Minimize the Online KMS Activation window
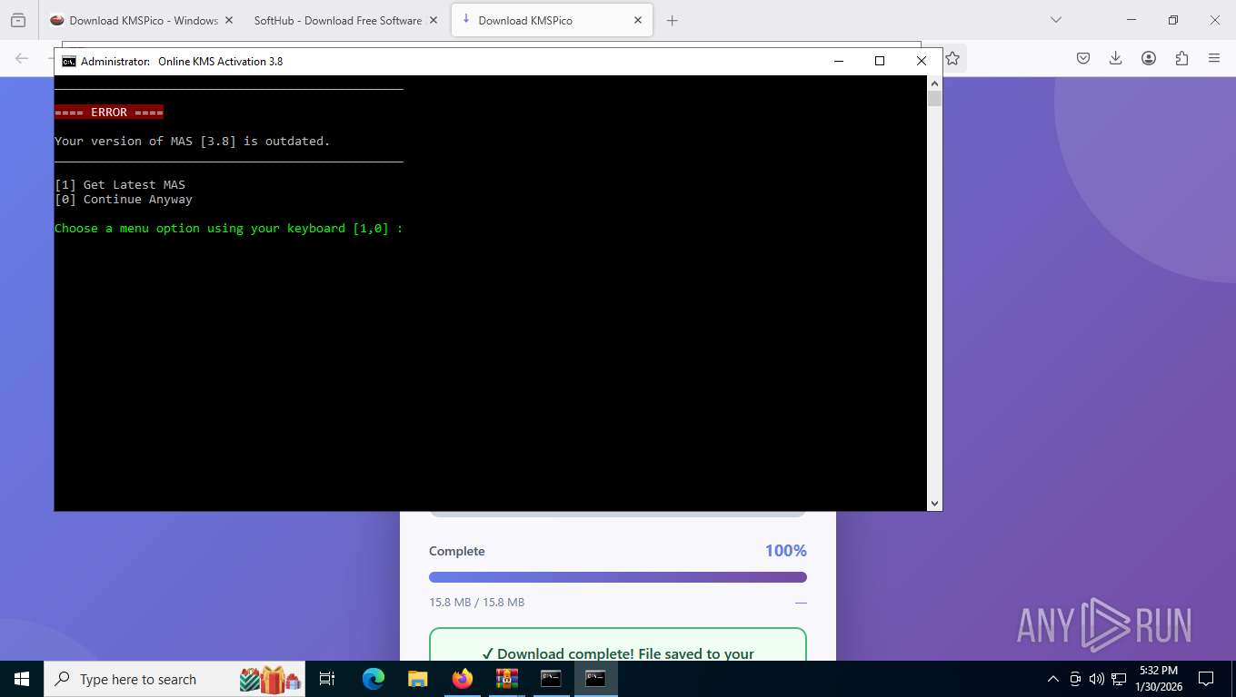1236x697 pixels. pos(838,61)
